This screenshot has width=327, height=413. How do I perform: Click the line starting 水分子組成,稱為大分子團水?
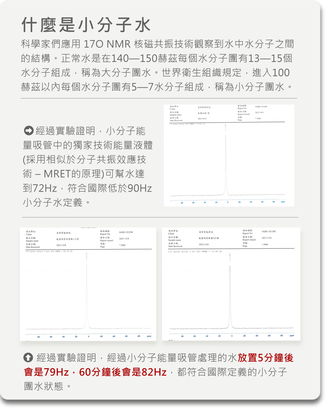[155, 73]
